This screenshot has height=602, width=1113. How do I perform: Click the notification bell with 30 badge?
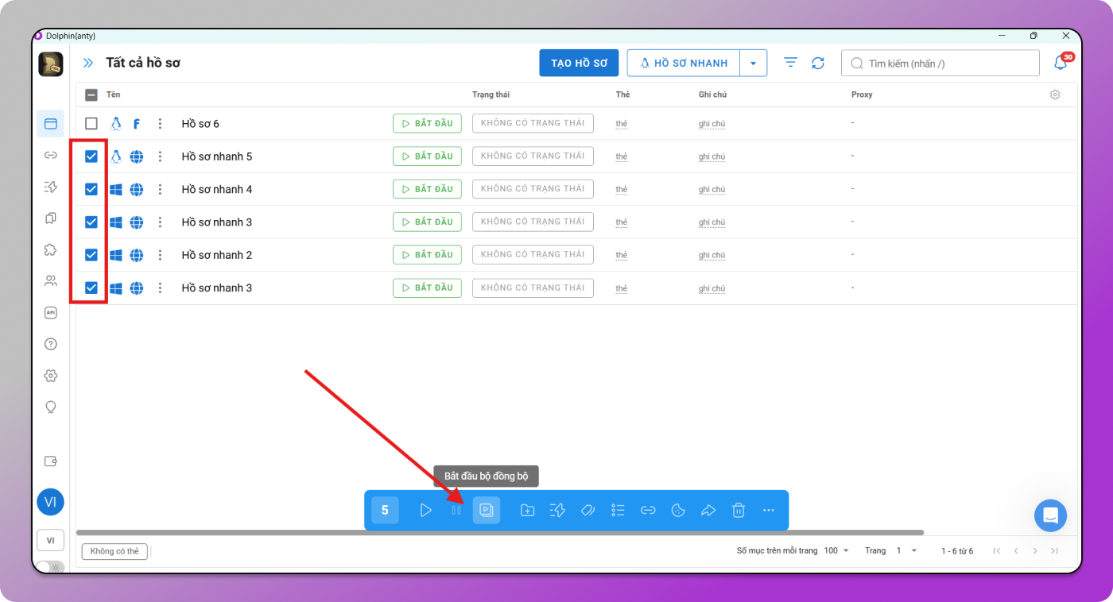pos(1061,63)
